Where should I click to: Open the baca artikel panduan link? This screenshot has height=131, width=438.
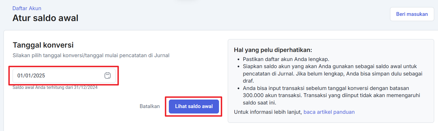pyautogui.click(x=329, y=112)
